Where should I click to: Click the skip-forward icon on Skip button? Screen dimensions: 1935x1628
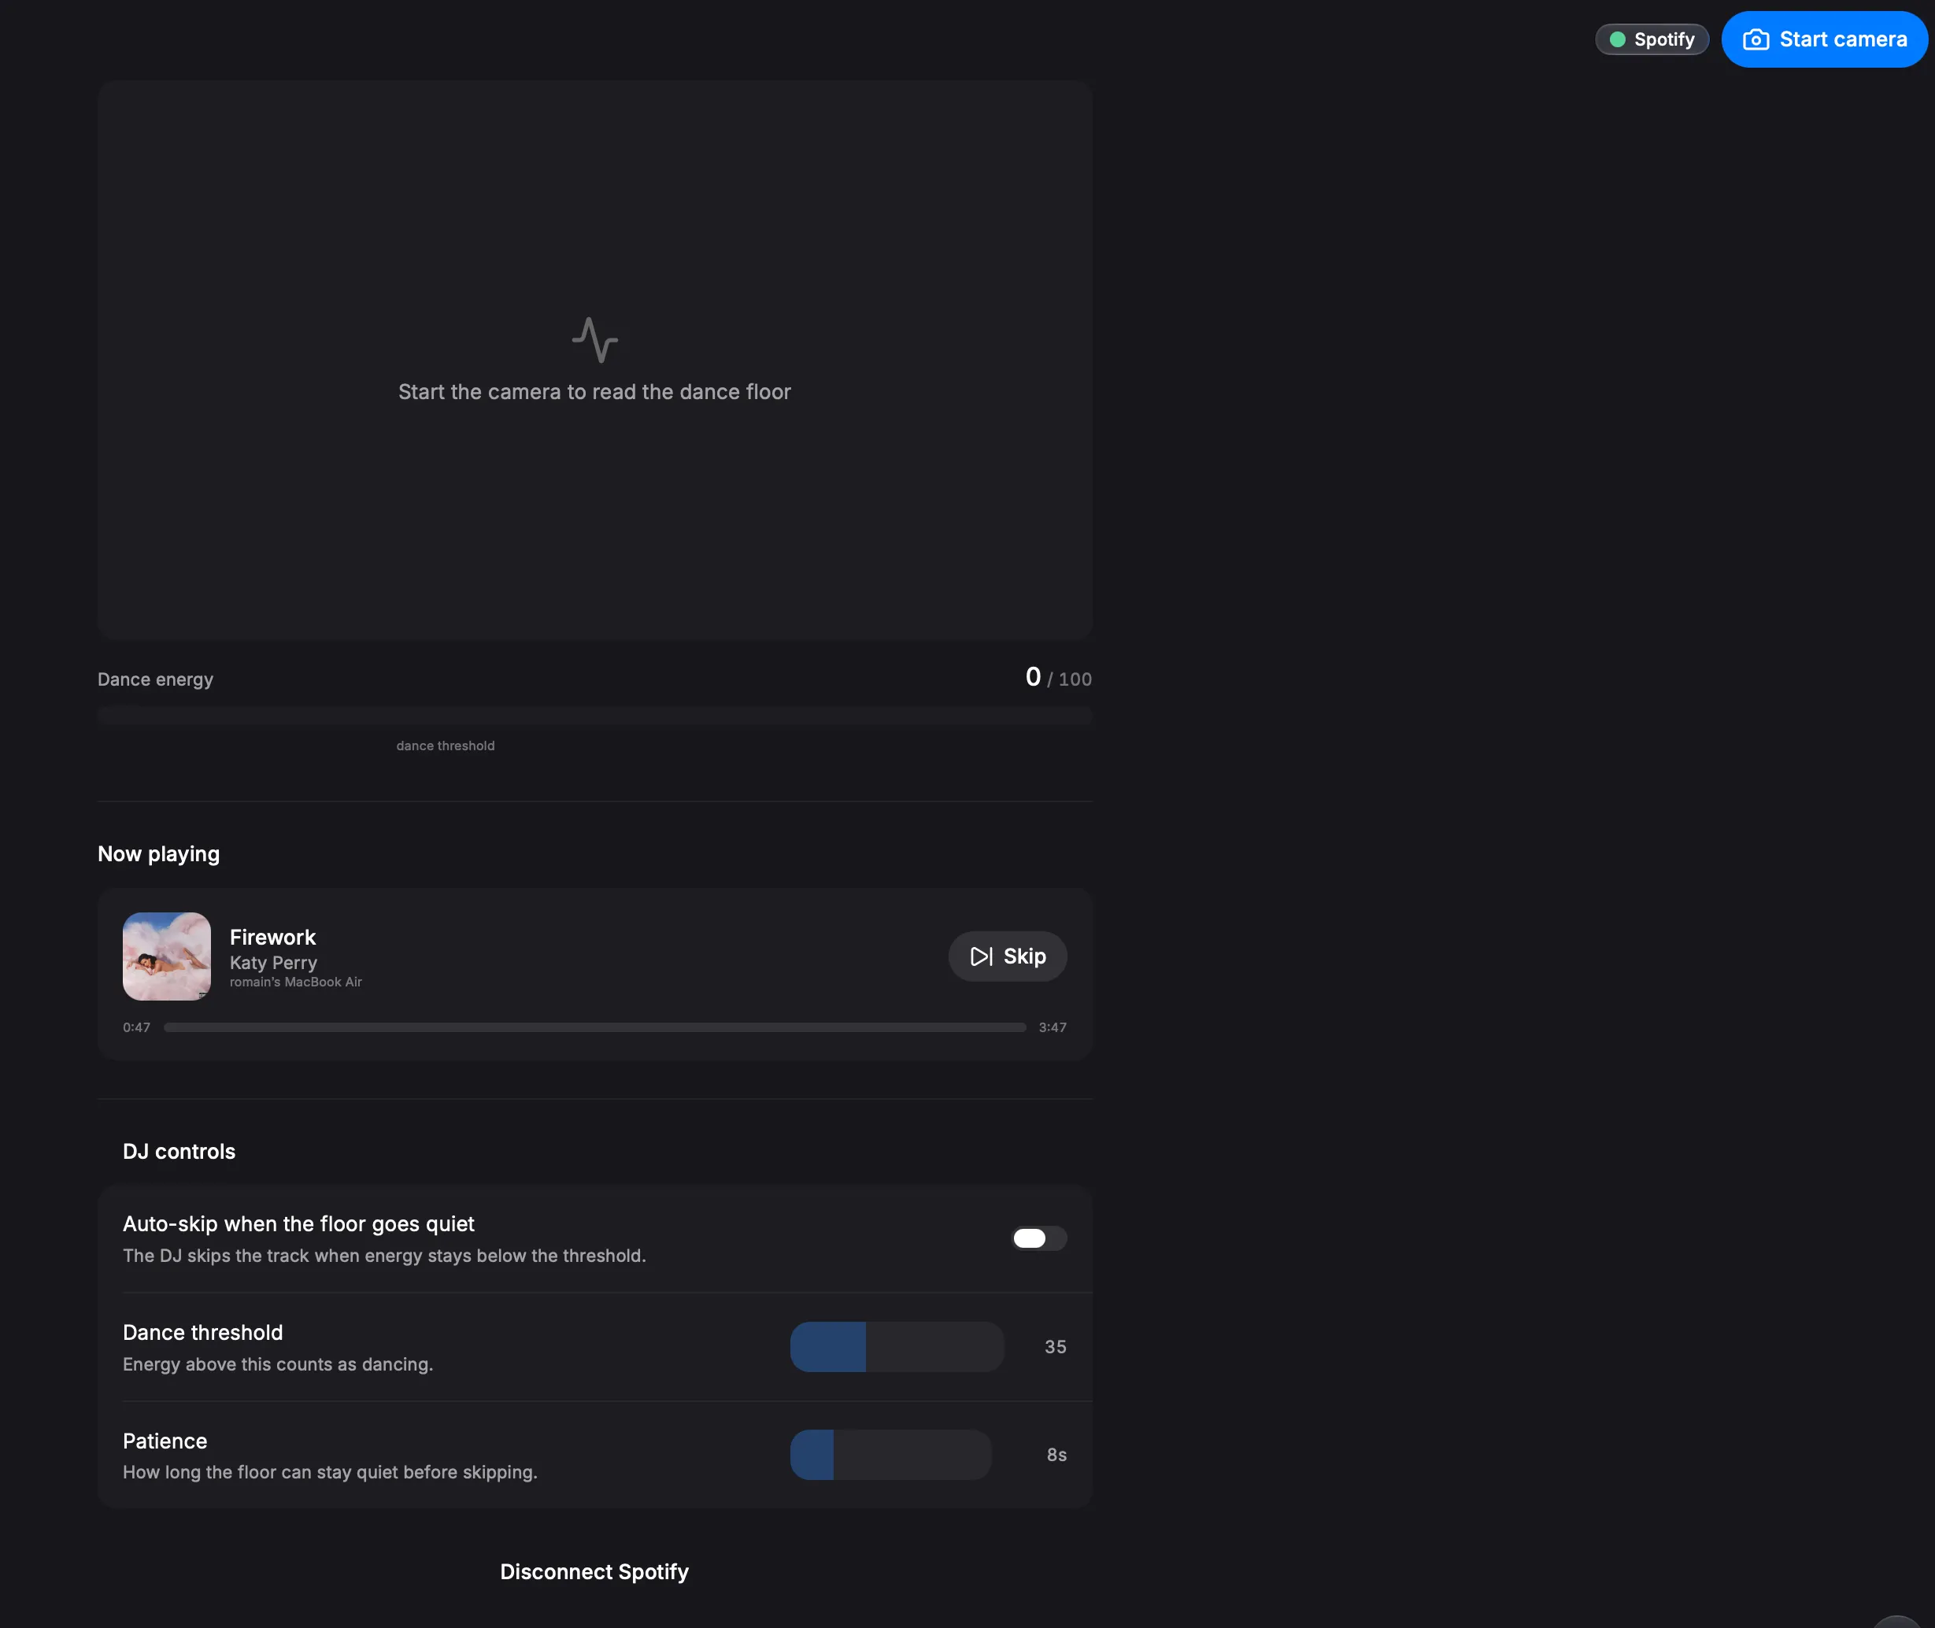point(982,956)
